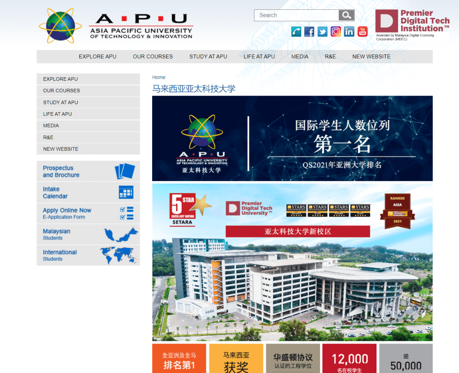Open LIFE AT APU in top navigation
This screenshot has width=459, height=373.
[259, 57]
